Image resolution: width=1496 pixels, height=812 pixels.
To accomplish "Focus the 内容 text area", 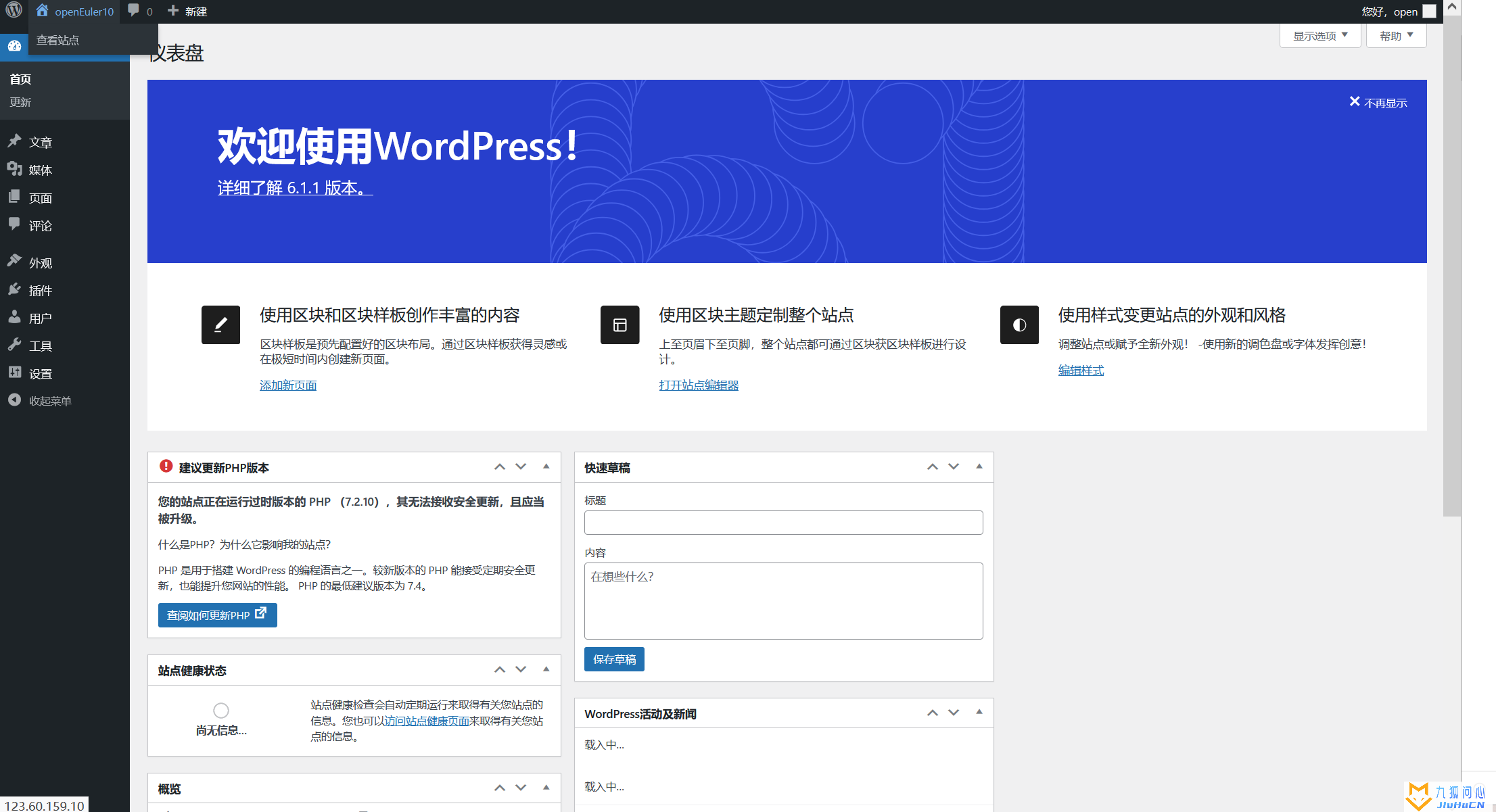I will click(783, 601).
